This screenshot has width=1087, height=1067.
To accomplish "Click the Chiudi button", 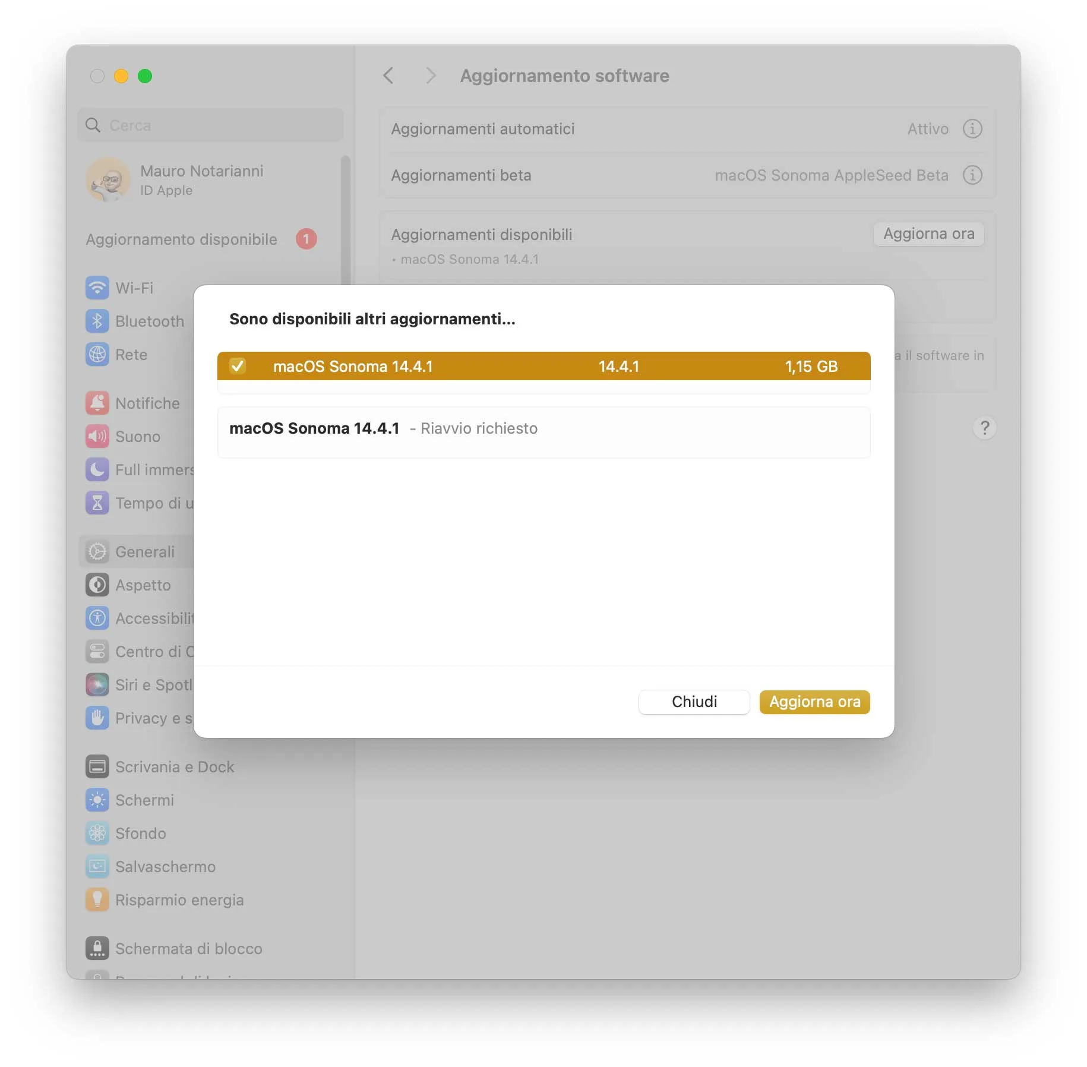I will (694, 702).
